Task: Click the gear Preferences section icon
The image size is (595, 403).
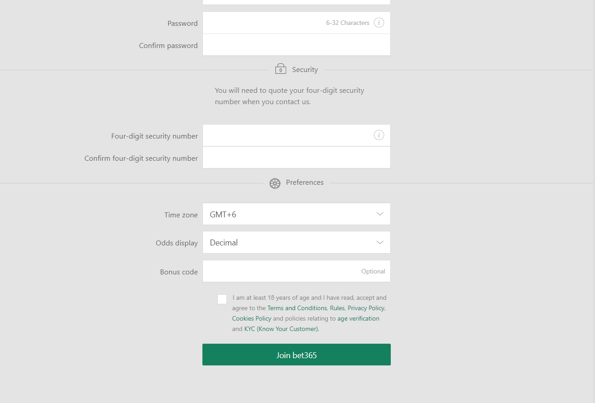Action: click(x=275, y=183)
